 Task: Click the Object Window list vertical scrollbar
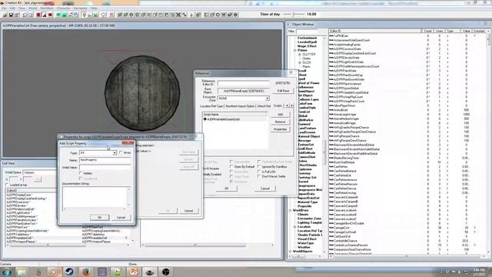[x=489, y=143]
